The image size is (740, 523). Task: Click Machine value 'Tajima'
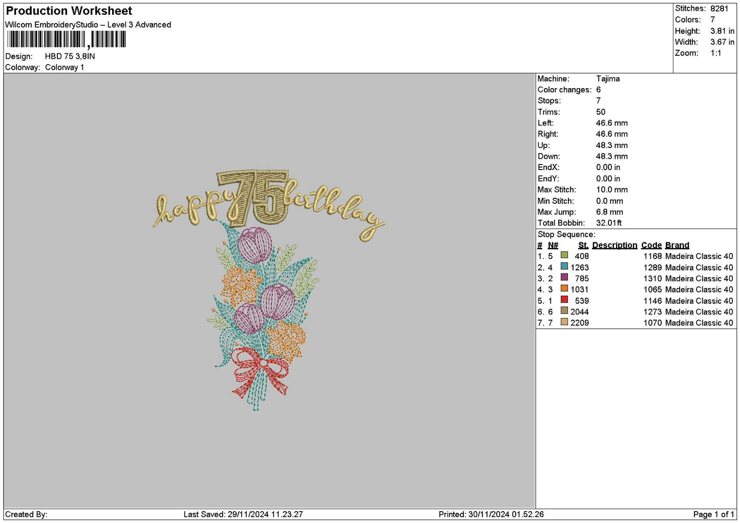click(x=608, y=78)
